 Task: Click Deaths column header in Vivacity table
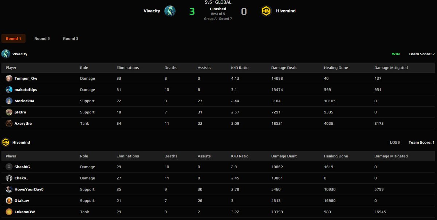171,68
